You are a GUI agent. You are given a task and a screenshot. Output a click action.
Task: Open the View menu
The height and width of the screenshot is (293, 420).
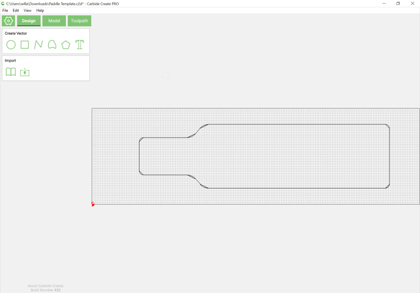tap(27, 10)
